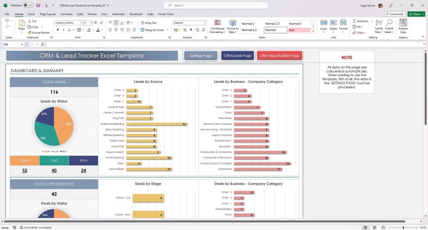The image size is (428, 230).
Task: Open Font Color dropdown arrow
Action: (x=102, y=30)
